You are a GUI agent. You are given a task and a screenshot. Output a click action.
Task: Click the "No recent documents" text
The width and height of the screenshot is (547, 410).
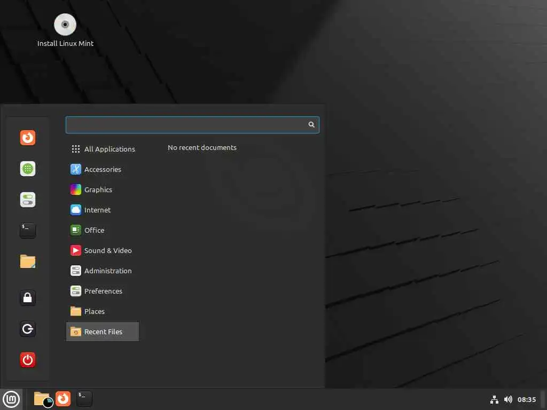tap(202, 147)
